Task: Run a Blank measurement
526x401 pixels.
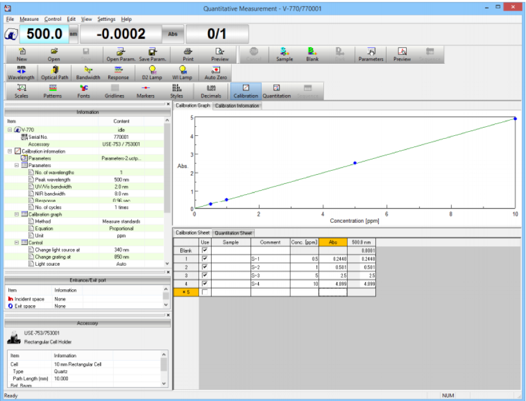Action: [x=312, y=54]
